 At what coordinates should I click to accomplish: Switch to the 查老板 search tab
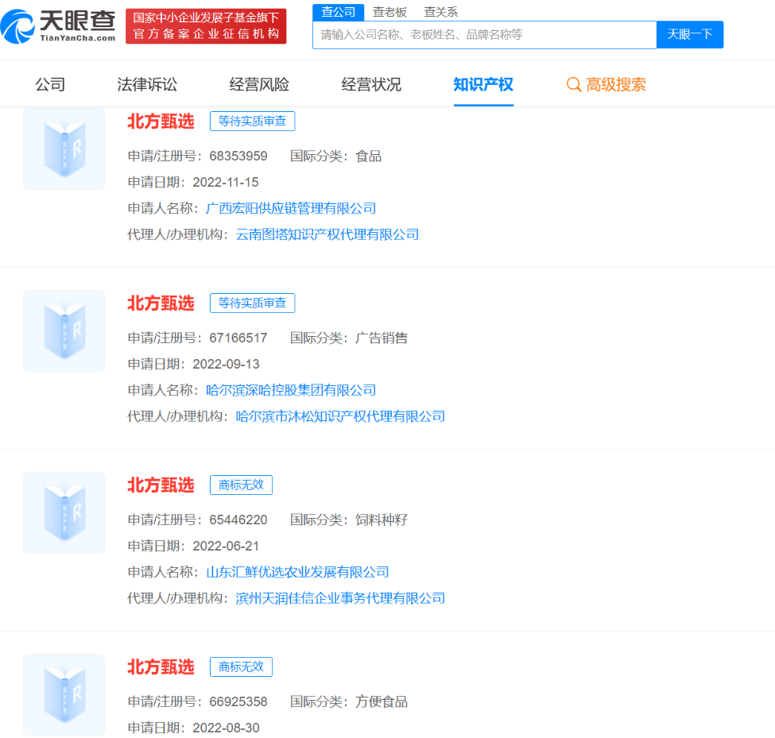tap(389, 12)
